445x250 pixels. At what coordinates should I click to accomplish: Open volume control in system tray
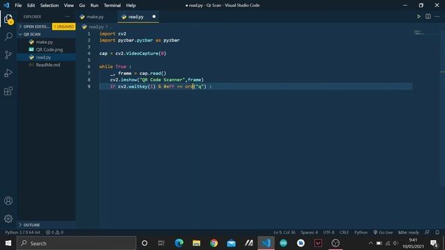pos(396,243)
